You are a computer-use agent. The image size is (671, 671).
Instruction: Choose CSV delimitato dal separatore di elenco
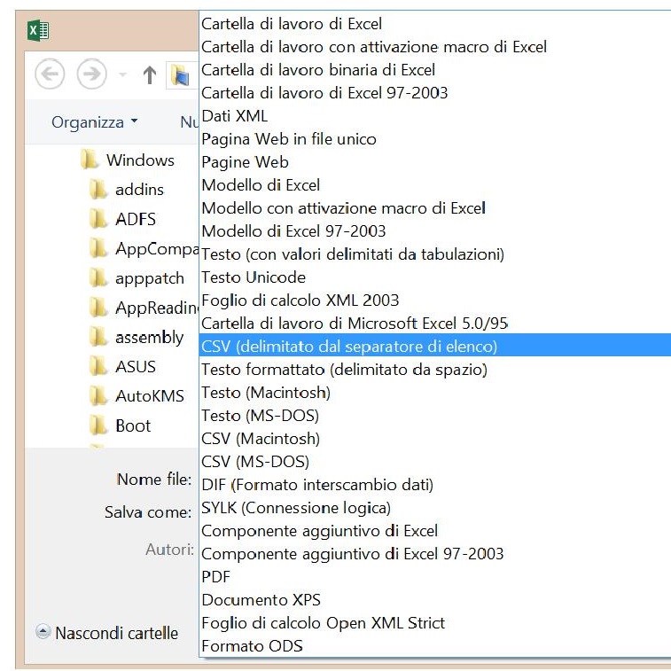click(435, 347)
